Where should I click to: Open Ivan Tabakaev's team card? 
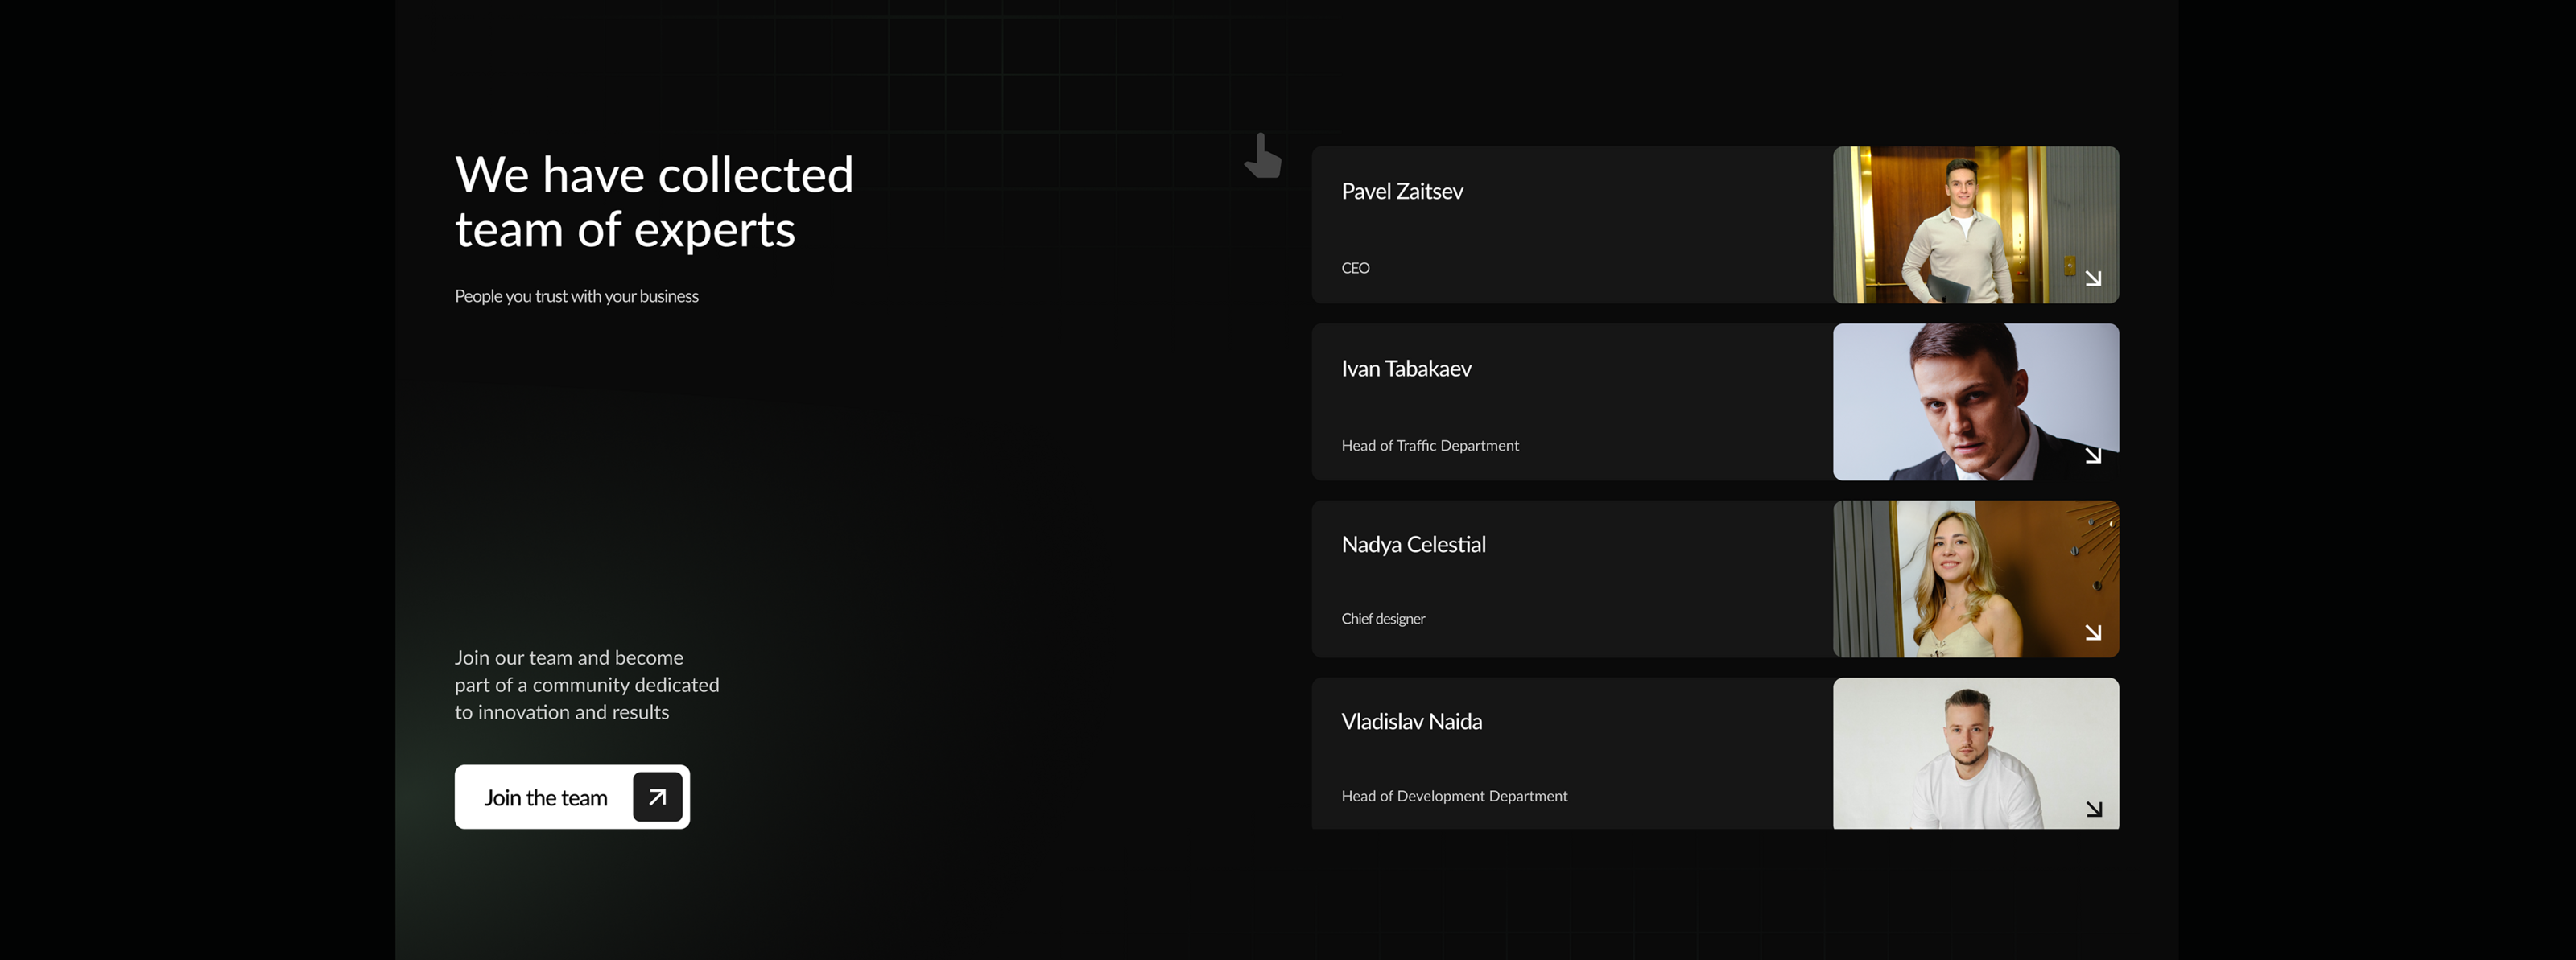coord(1715,402)
